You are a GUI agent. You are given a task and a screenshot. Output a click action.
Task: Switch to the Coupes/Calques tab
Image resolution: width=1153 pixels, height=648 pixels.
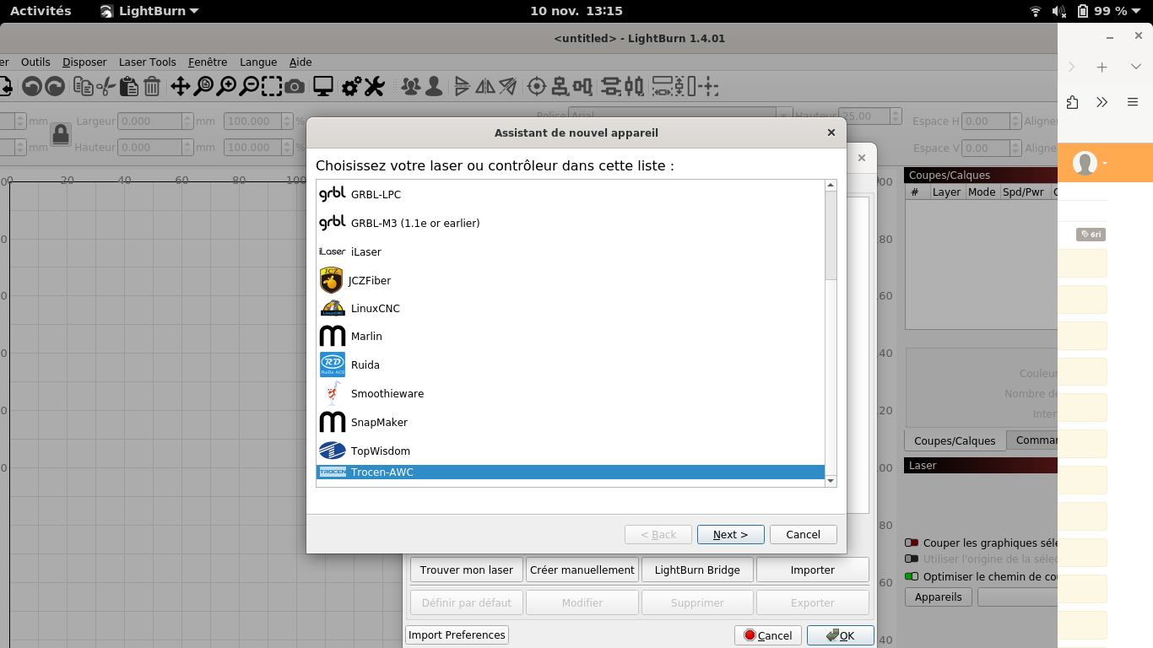955,440
